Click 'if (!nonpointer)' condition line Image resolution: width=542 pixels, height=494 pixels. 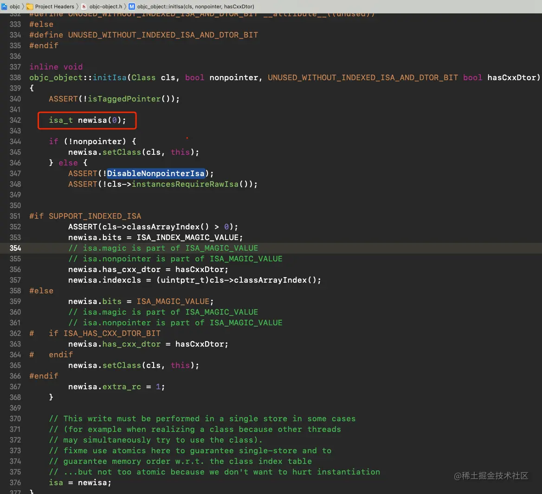tap(92, 141)
